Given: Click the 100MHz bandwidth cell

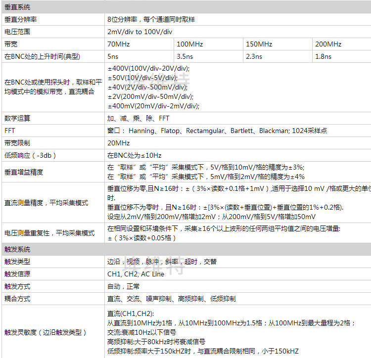Looking at the screenshot, I should [x=189, y=44].
